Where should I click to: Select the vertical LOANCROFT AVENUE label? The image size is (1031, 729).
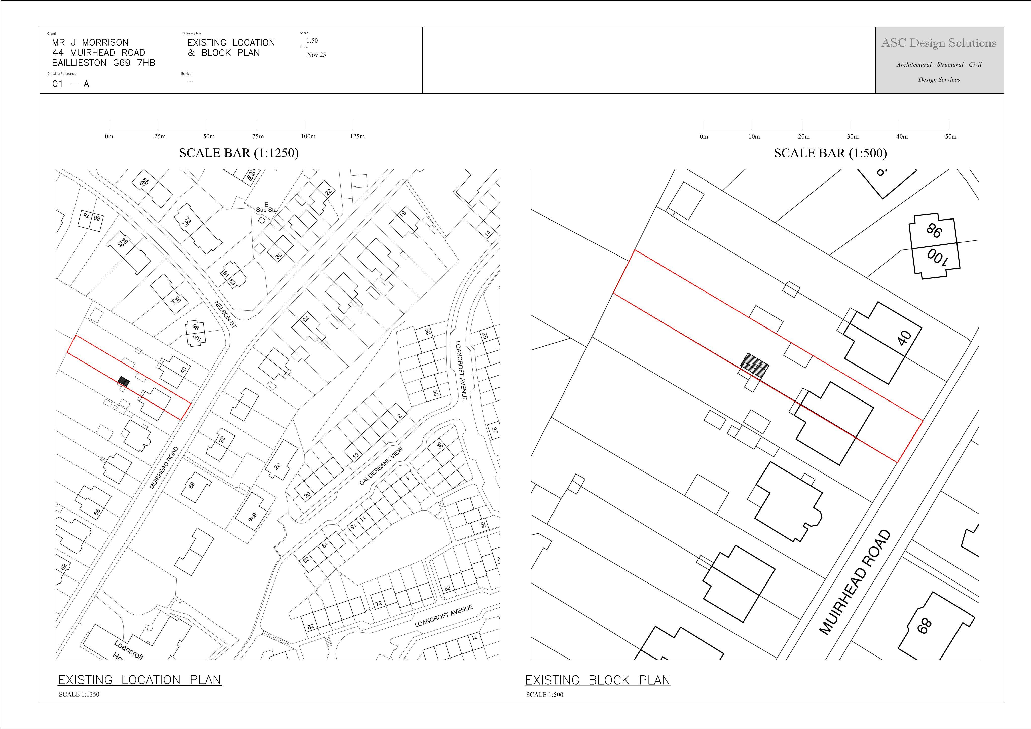tap(461, 371)
